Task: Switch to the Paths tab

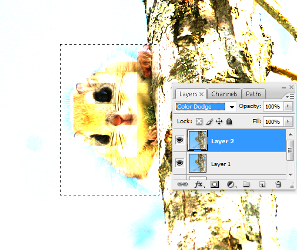Action: click(x=253, y=94)
